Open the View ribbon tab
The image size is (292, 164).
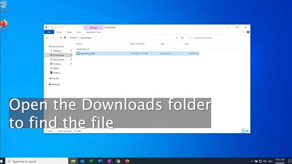(79, 32)
